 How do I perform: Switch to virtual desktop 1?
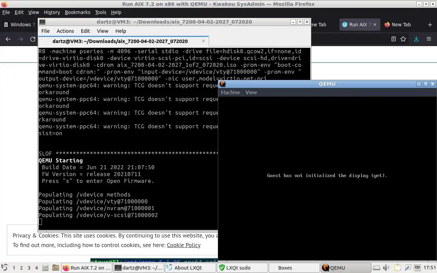pyautogui.click(x=14, y=268)
